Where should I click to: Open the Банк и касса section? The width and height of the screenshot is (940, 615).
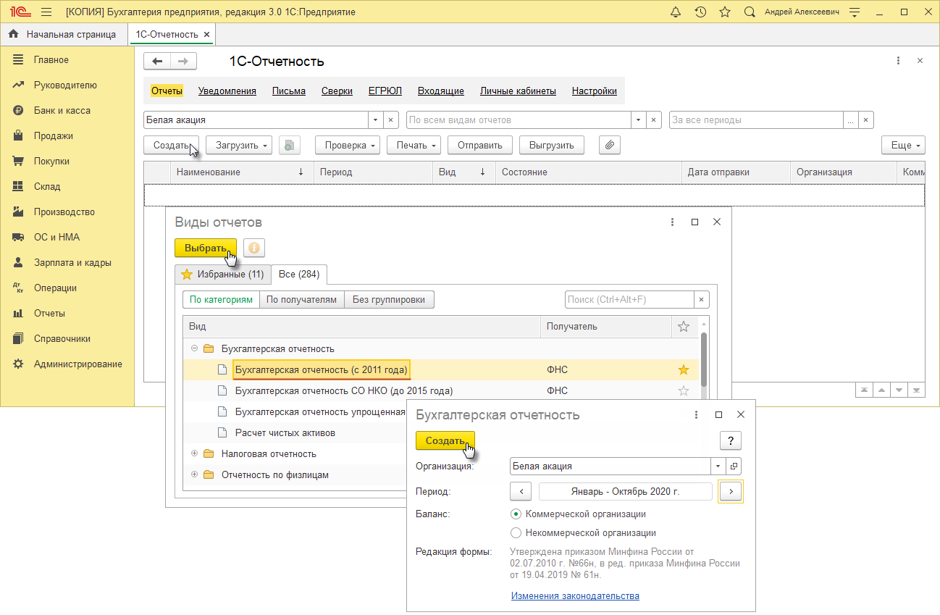click(x=62, y=110)
